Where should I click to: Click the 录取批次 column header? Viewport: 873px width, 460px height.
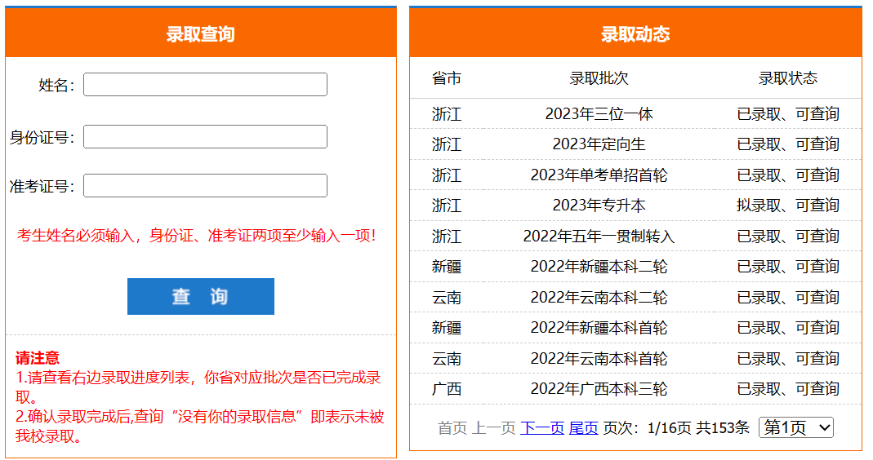pyautogui.click(x=599, y=78)
